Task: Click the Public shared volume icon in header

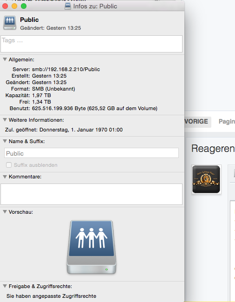Action: click(x=10, y=23)
